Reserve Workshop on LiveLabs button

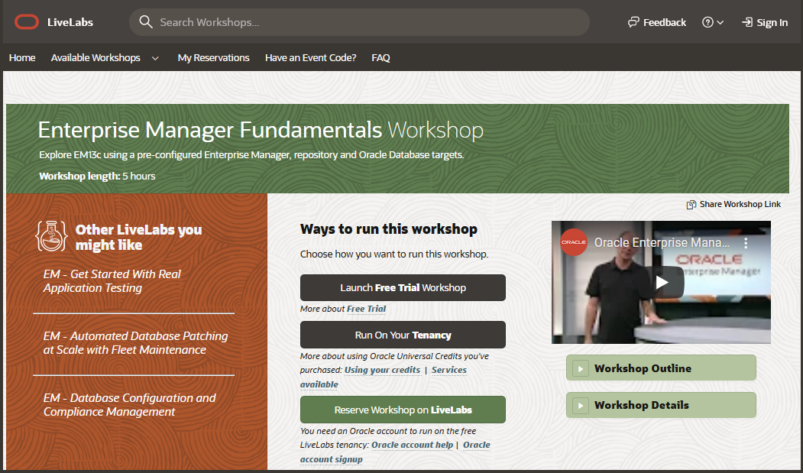[x=403, y=410]
